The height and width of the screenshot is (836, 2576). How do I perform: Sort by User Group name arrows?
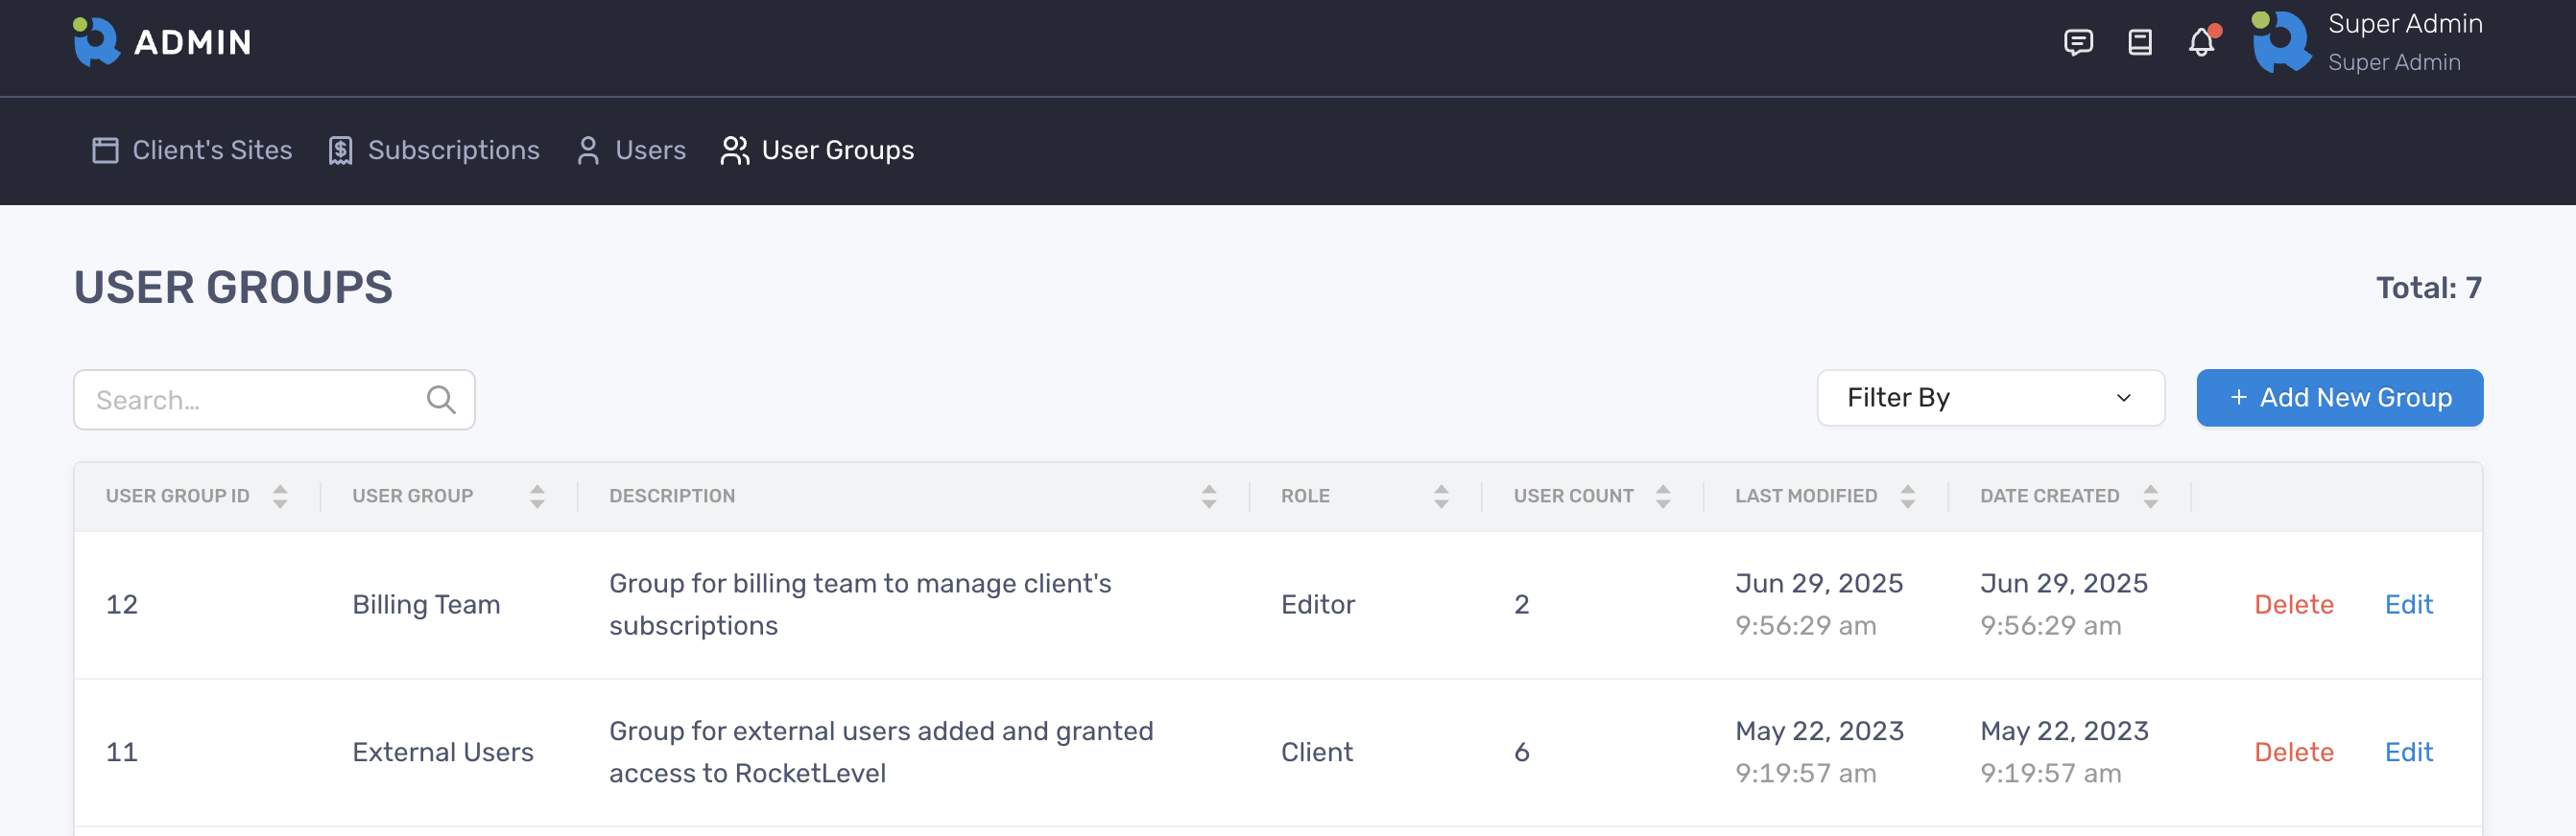click(x=537, y=497)
